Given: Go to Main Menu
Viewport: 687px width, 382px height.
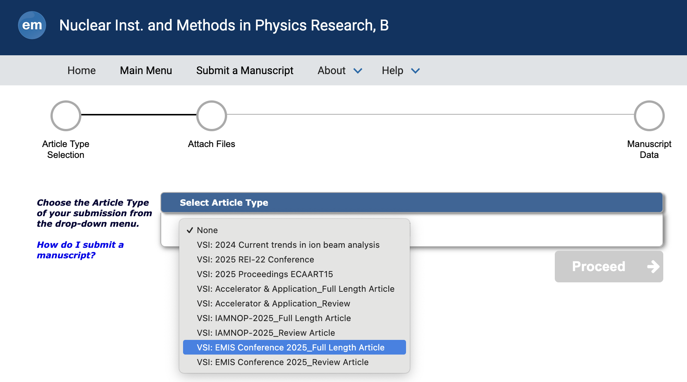Looking at the screenshot, I should point(146,71).
